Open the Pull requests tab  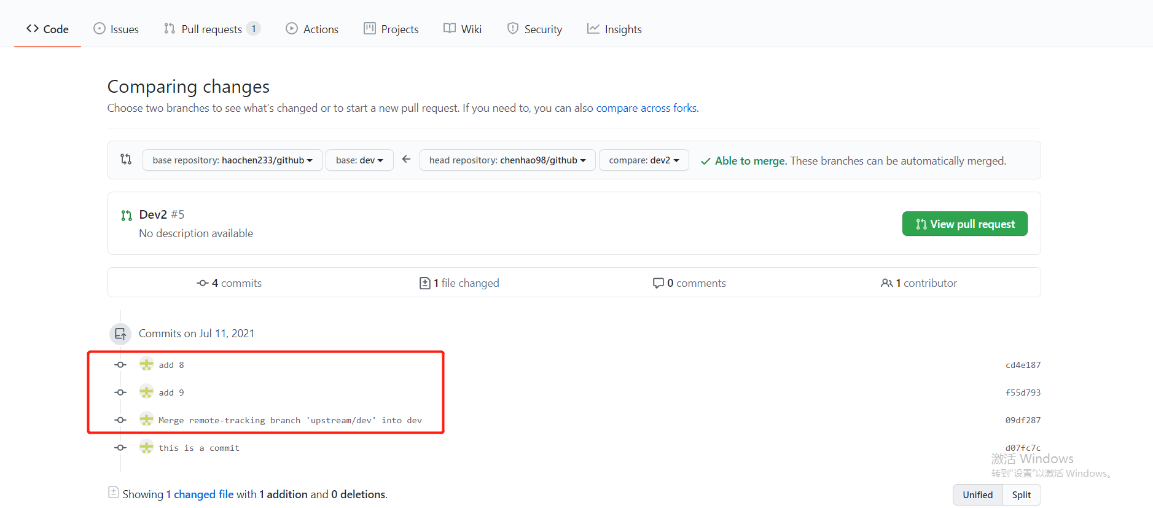[x=211, y=29]
